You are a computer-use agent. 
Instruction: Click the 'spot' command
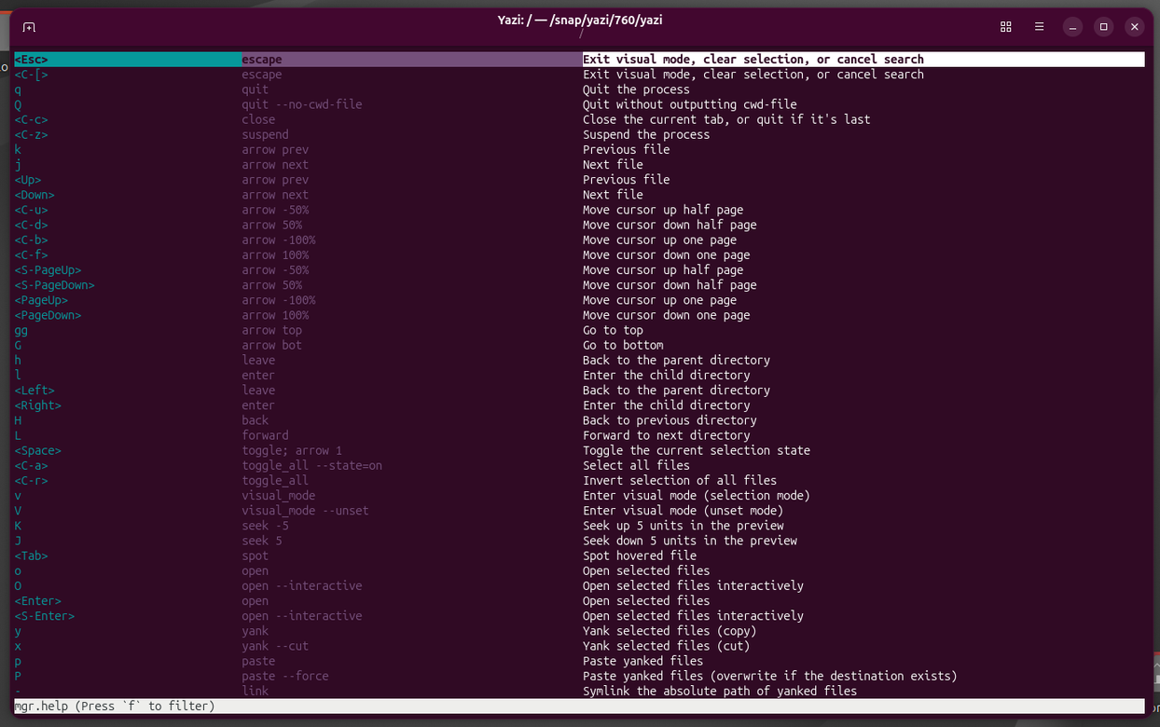255,556
